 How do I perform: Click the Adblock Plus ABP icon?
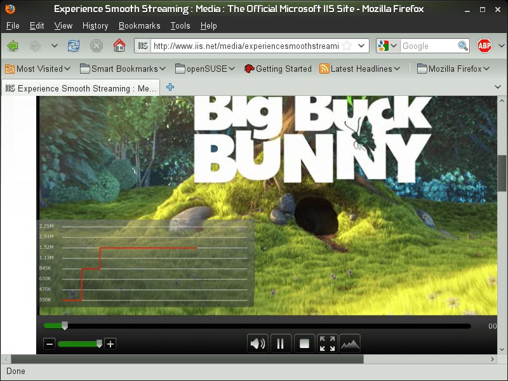coord(485,46)
